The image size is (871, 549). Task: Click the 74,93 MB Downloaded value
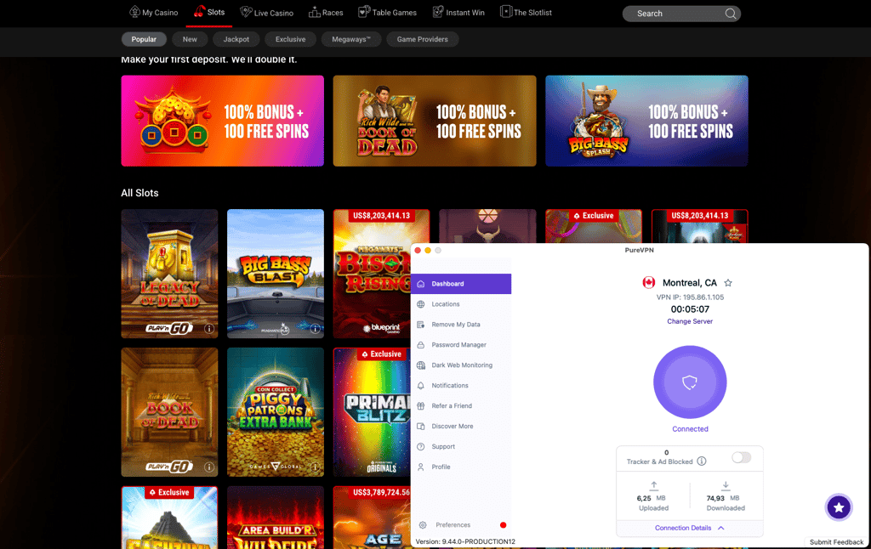723,499
